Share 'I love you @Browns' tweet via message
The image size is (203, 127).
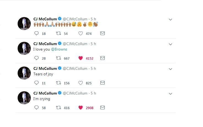(102, 58)
